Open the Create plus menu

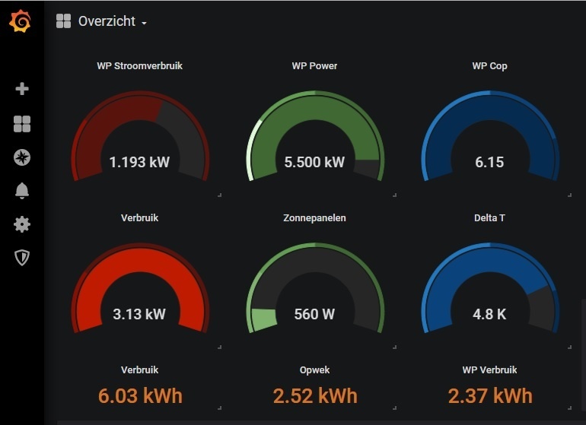pos(22,88)
